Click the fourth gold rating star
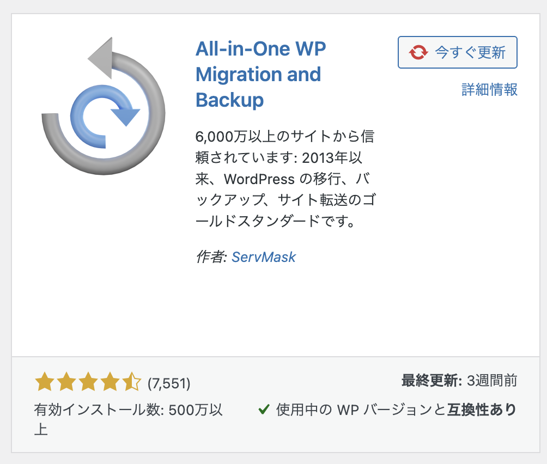547x464 pixels. click(110, 381)
